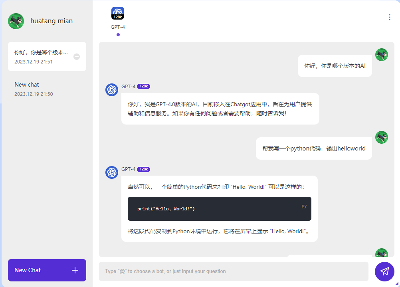Click the print("Hello, World!") code block
Screen dimensions: 400x287
pyautogui.click(x=220, y=209)
